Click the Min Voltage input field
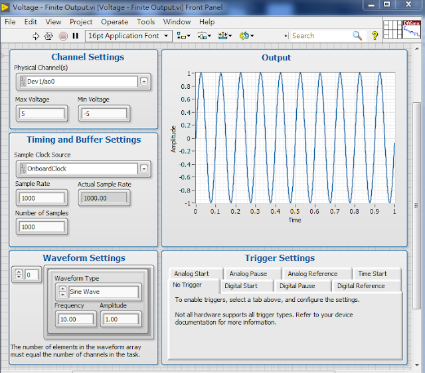Image resolution: width=425 pixels, height=373 pixels. click(x=104, y=113)
